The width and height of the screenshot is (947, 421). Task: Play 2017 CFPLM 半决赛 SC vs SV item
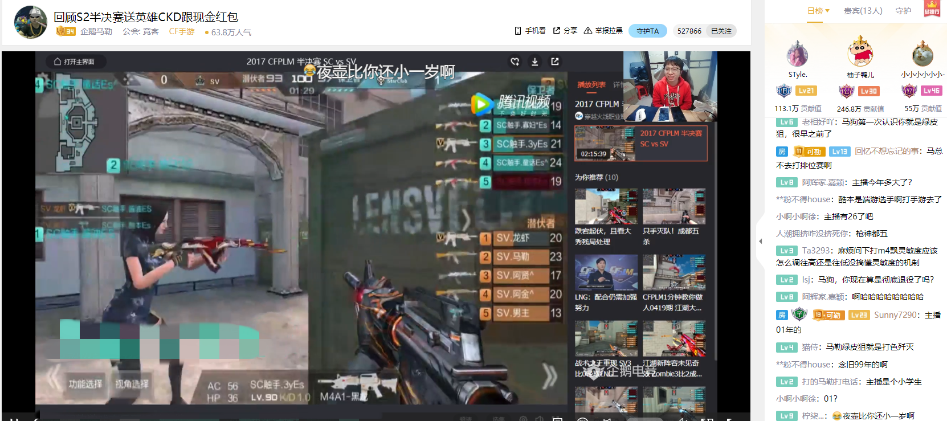click(x=641, y=144)
